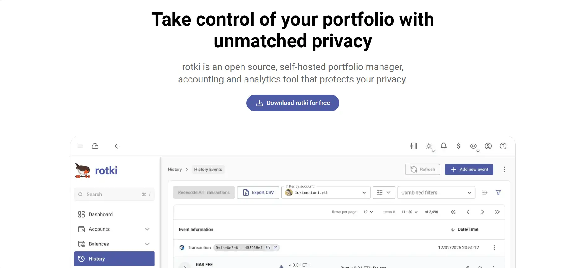Click the cloud sync status icon
The image size is (586, 268).
[x=95, y=146]
